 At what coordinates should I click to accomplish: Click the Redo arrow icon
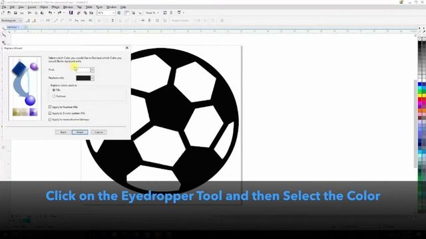point(59,13)
